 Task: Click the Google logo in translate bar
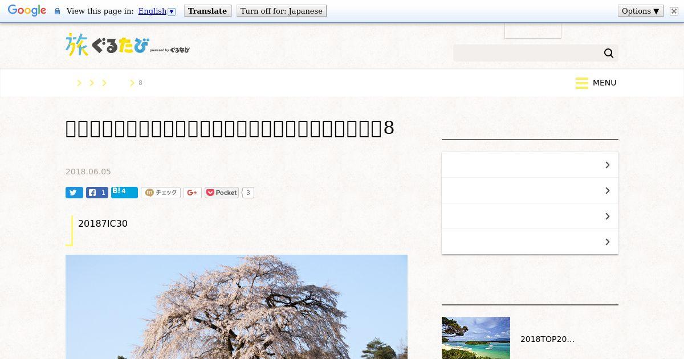pos(27,11)
